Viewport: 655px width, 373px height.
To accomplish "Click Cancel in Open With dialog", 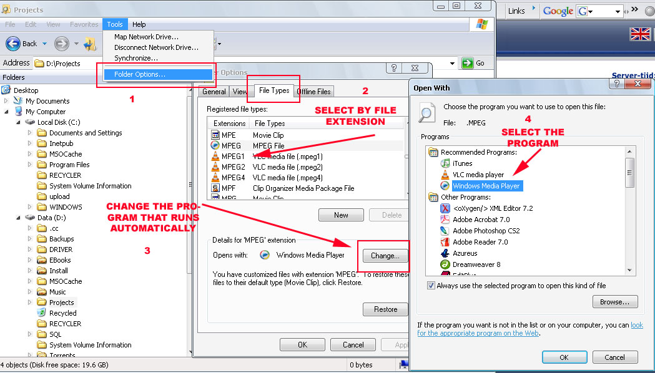I will click(x=615, y=357).
